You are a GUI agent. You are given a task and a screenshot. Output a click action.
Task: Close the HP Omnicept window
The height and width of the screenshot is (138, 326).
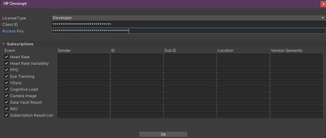tap(323, 4)
